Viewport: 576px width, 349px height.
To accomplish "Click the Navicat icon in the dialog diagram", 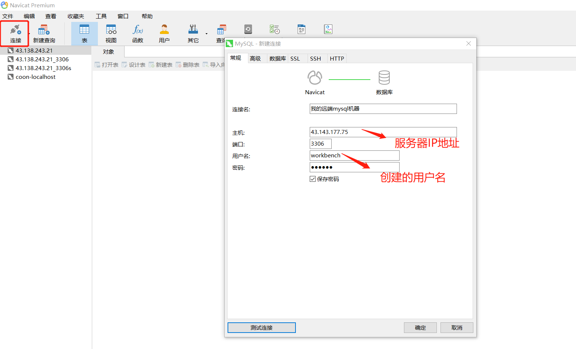I will (314, 77).
